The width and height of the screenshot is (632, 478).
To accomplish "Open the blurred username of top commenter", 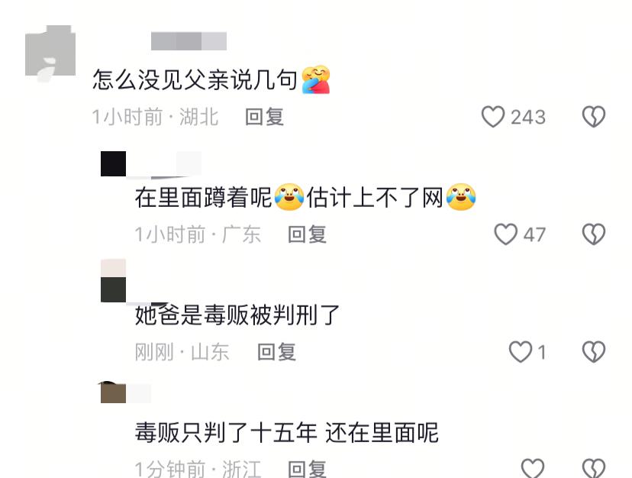I will (x=189, y=41).
